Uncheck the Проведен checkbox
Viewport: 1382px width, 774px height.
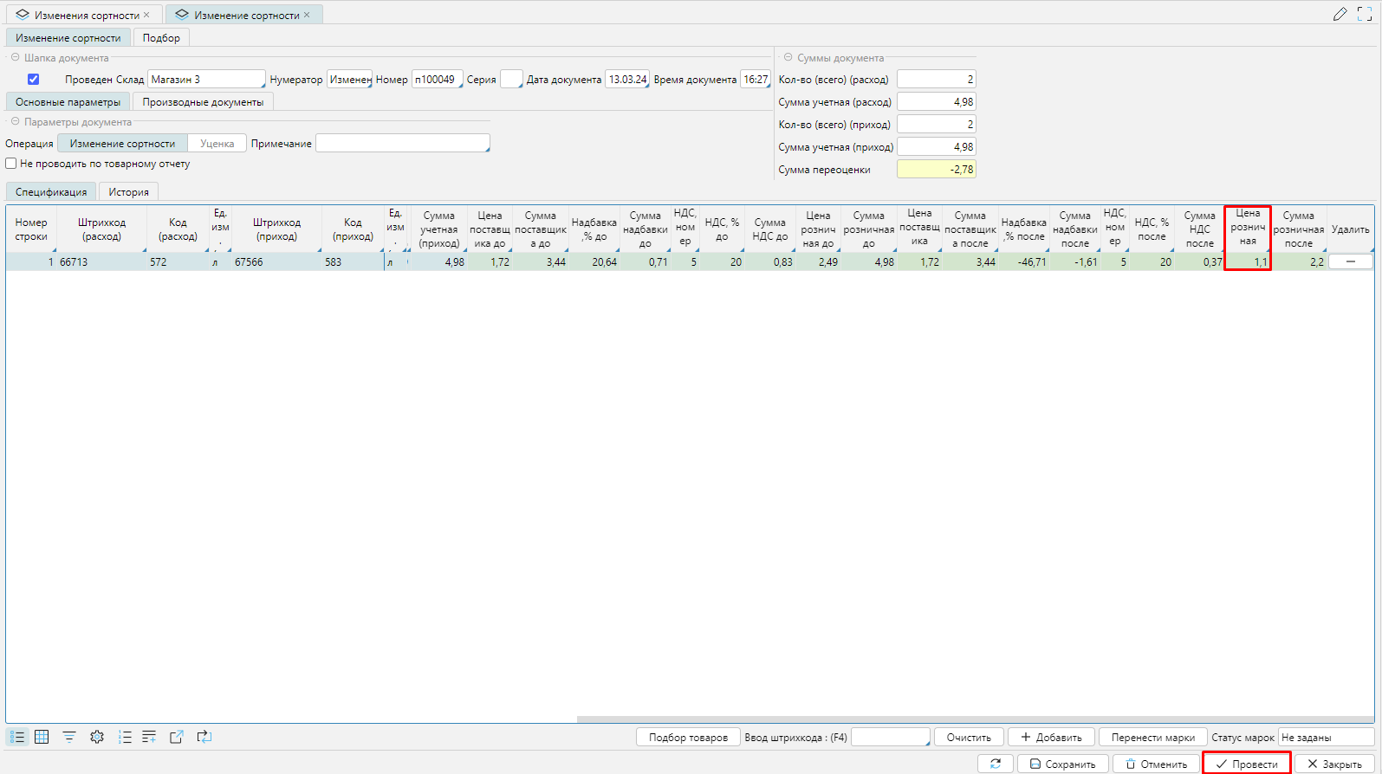34,80
